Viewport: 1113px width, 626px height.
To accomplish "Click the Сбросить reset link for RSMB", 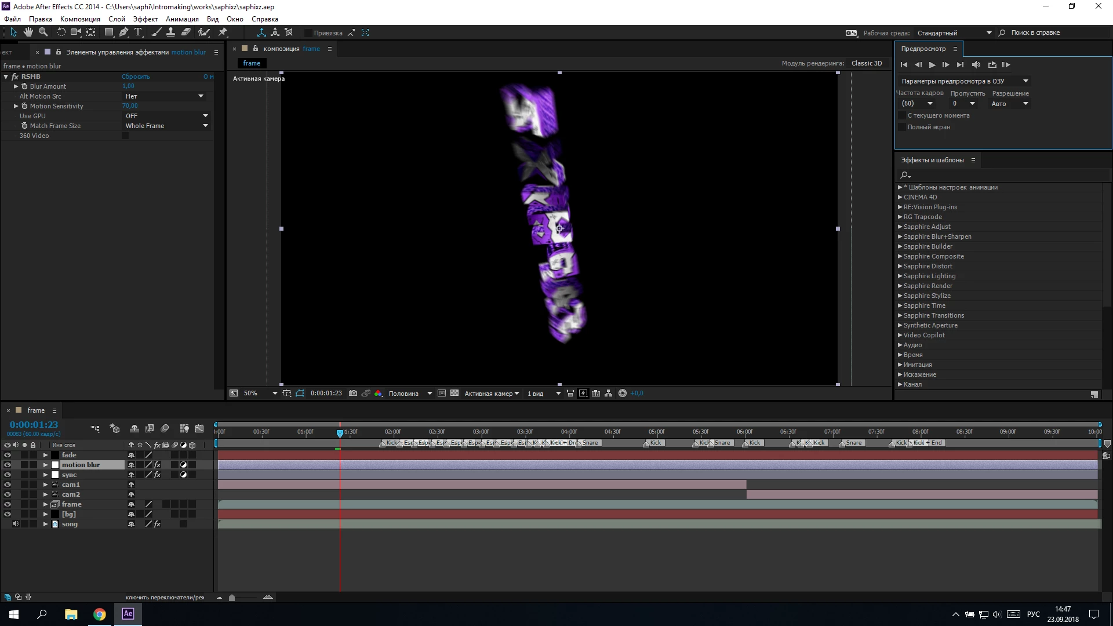I will coord(136,77).
